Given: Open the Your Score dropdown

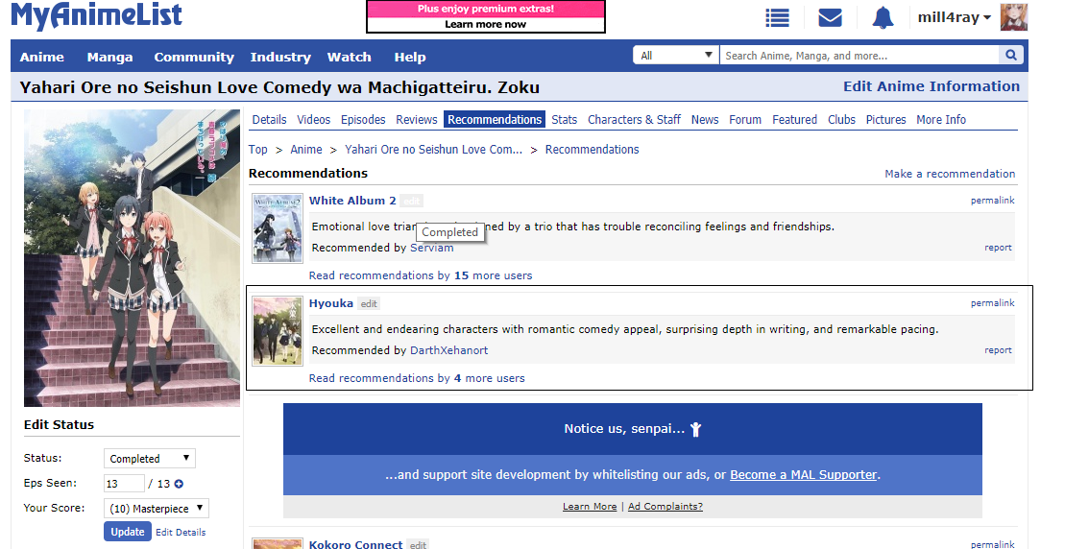Looking at the screenshot, I should [157, 508].
